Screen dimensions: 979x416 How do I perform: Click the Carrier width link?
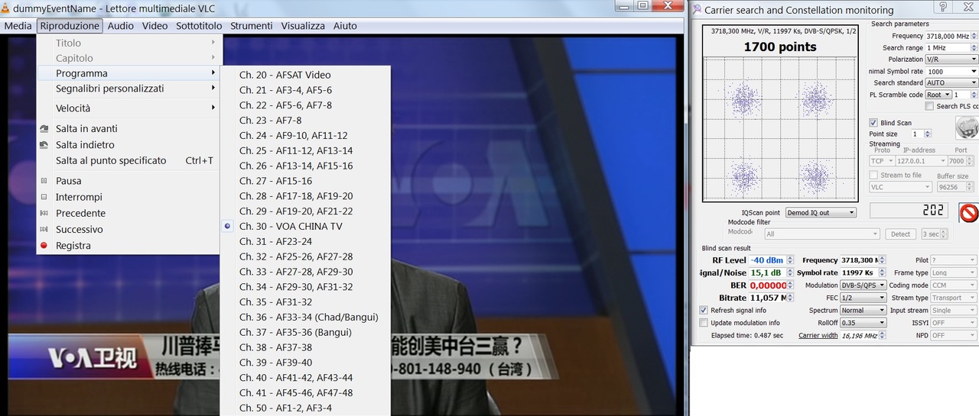[818, 336]
